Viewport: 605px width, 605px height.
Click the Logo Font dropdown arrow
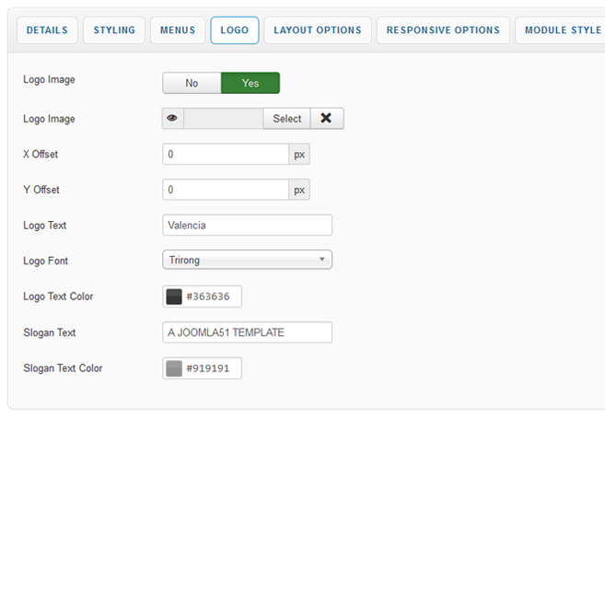coord(321,261)
